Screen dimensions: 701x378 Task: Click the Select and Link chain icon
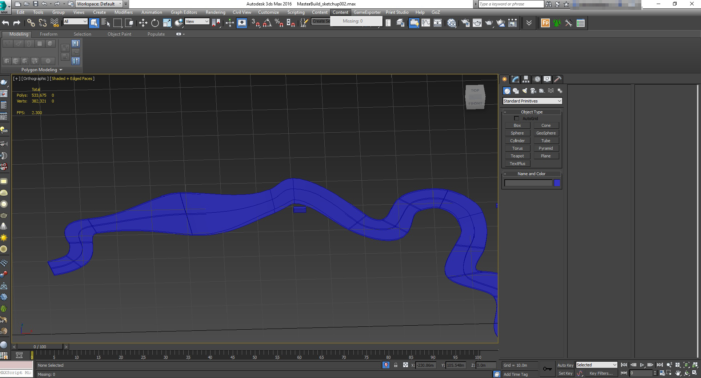tap(31, 23)
